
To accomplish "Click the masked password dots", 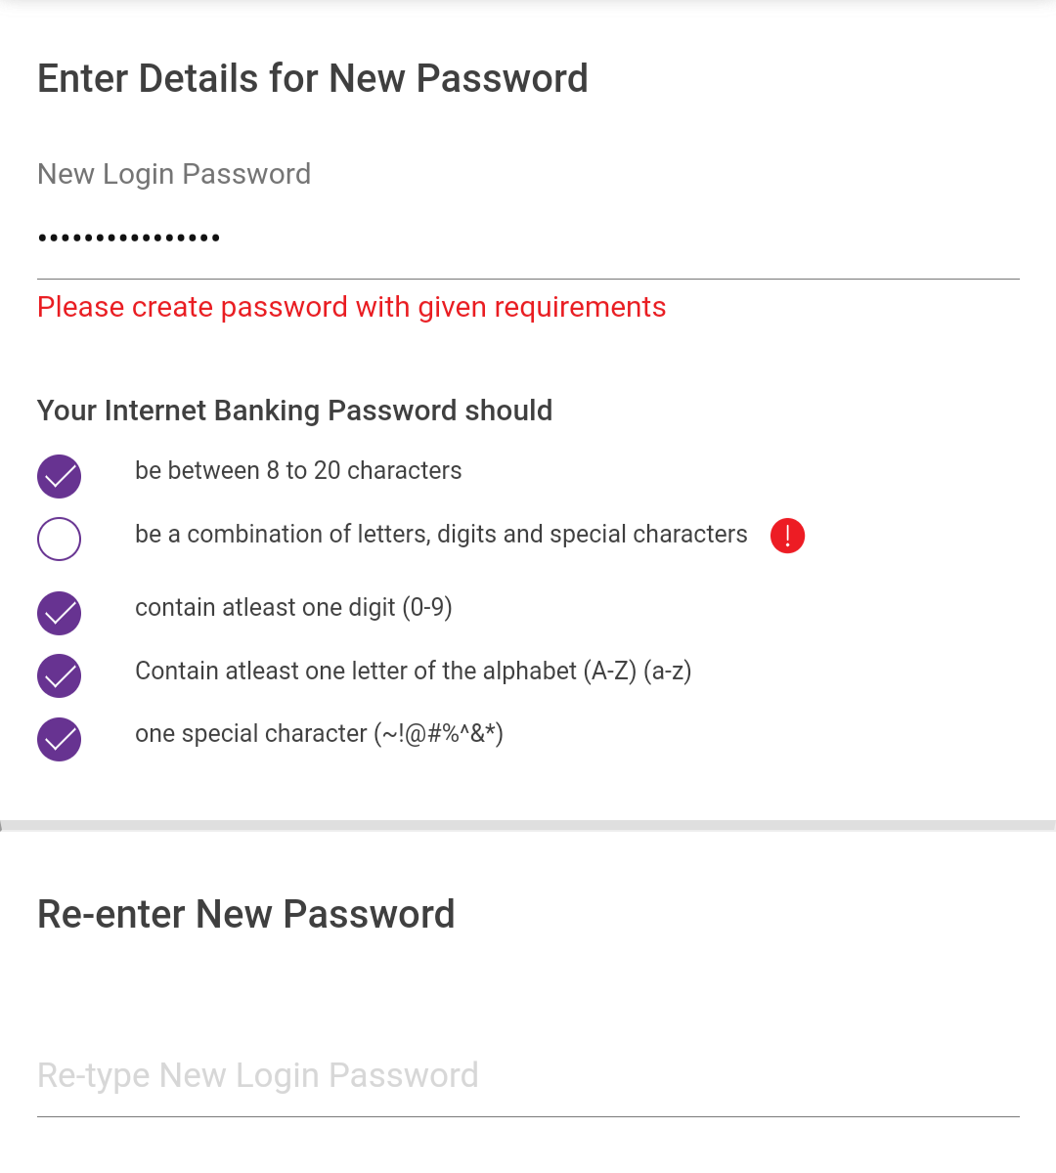I will (129, 238).
